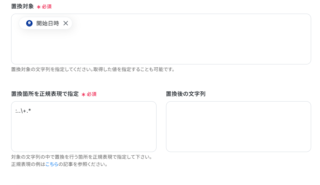Click the blue circular icon in 開始日時 chip

[x=30, y=23]
